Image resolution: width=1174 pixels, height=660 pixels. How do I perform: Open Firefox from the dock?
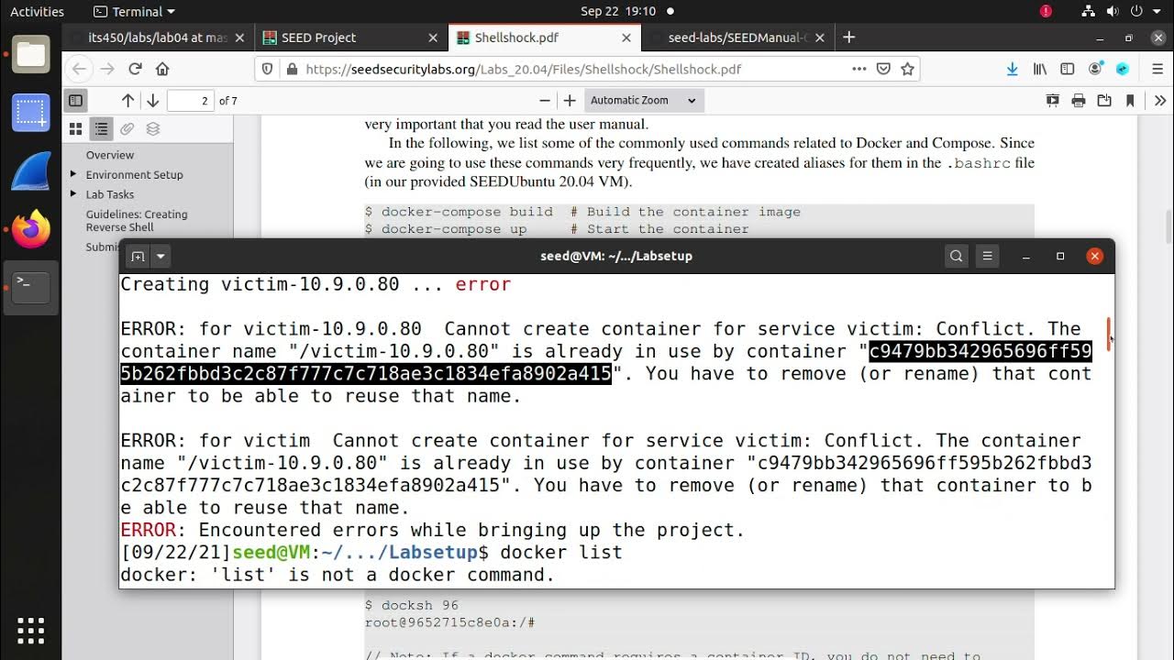click(x=31, y=229)
